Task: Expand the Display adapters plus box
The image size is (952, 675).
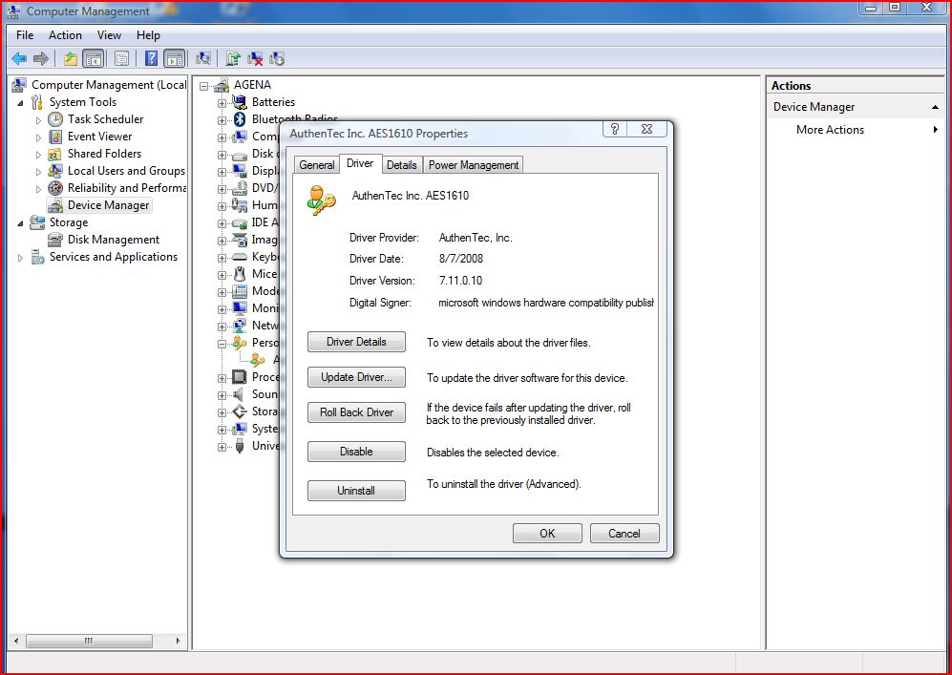Action: tap(222, 172)
